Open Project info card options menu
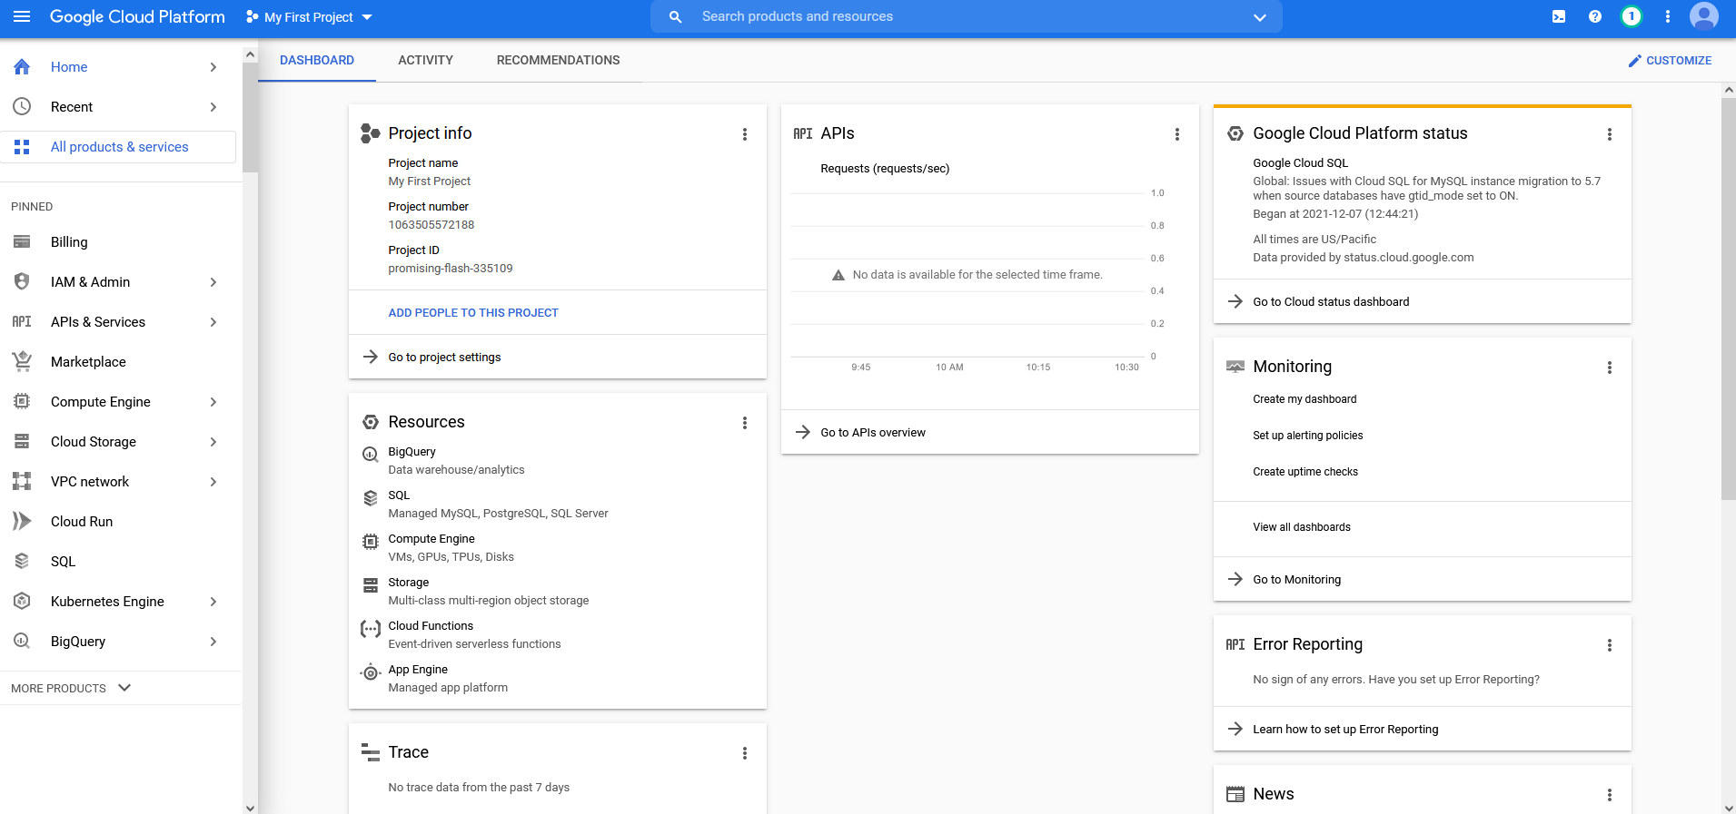Image resolution: width=1736 pixels, height=814 pixels. [745, 134]
